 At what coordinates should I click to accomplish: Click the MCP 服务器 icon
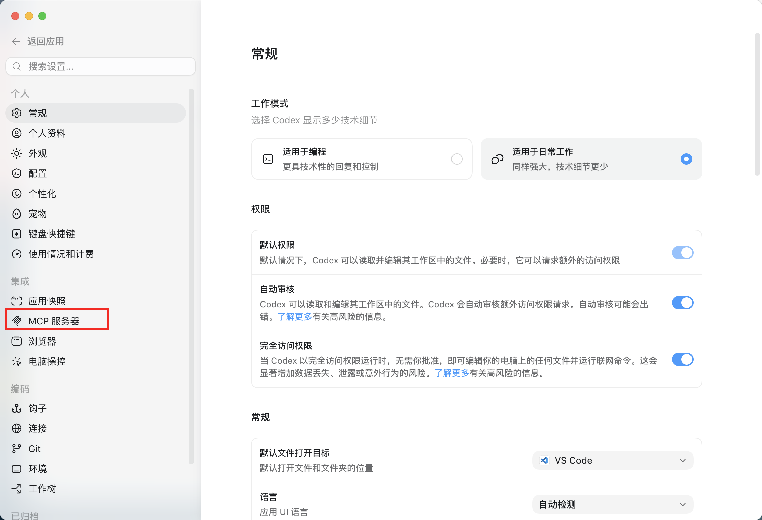17,321
